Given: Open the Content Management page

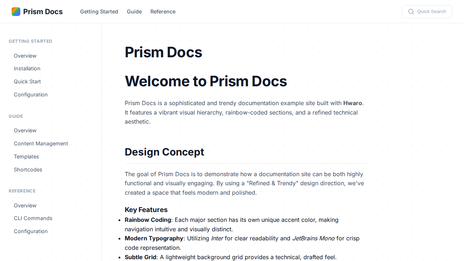Looking at the screenshot, I should pos(41,143).
